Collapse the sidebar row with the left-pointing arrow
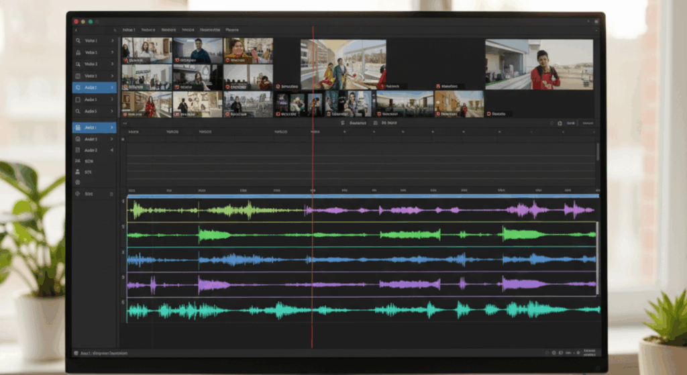Viewport: 687px width, 375px height. (111, 150)
